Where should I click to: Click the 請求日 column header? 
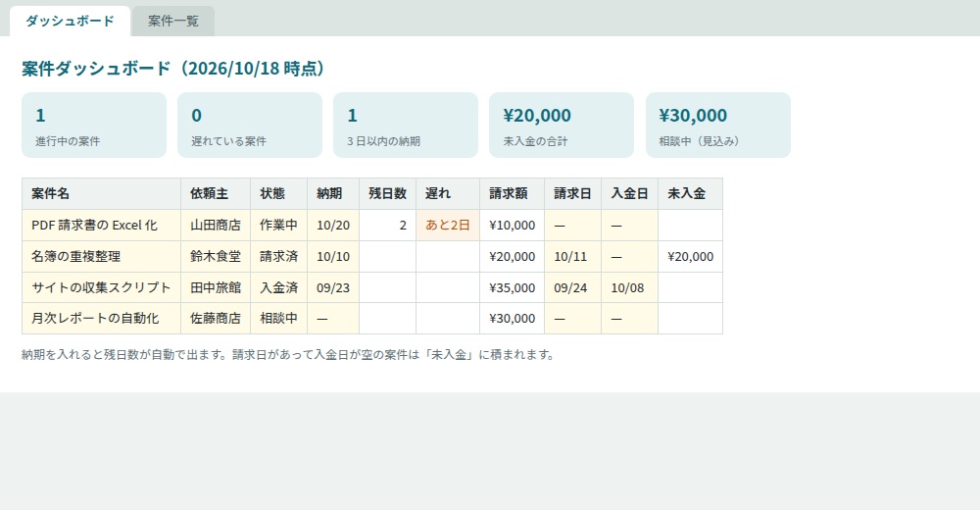coord(572,194)
